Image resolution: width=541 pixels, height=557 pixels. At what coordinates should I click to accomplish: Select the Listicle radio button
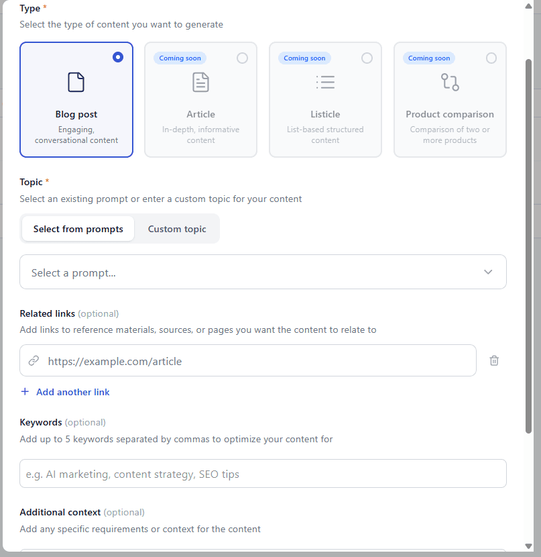[x=367, y=58]
